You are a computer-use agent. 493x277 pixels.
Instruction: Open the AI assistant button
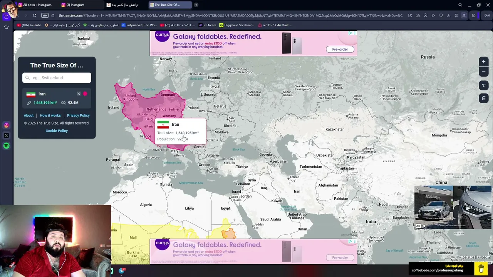pos(486,15)
